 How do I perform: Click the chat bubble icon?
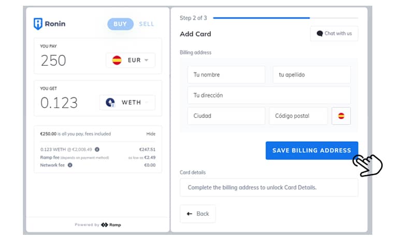tap(320, 34)
